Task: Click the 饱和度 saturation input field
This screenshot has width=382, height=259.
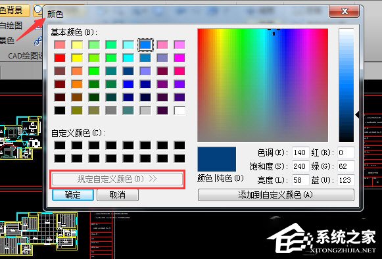Action: click(300, 166)
